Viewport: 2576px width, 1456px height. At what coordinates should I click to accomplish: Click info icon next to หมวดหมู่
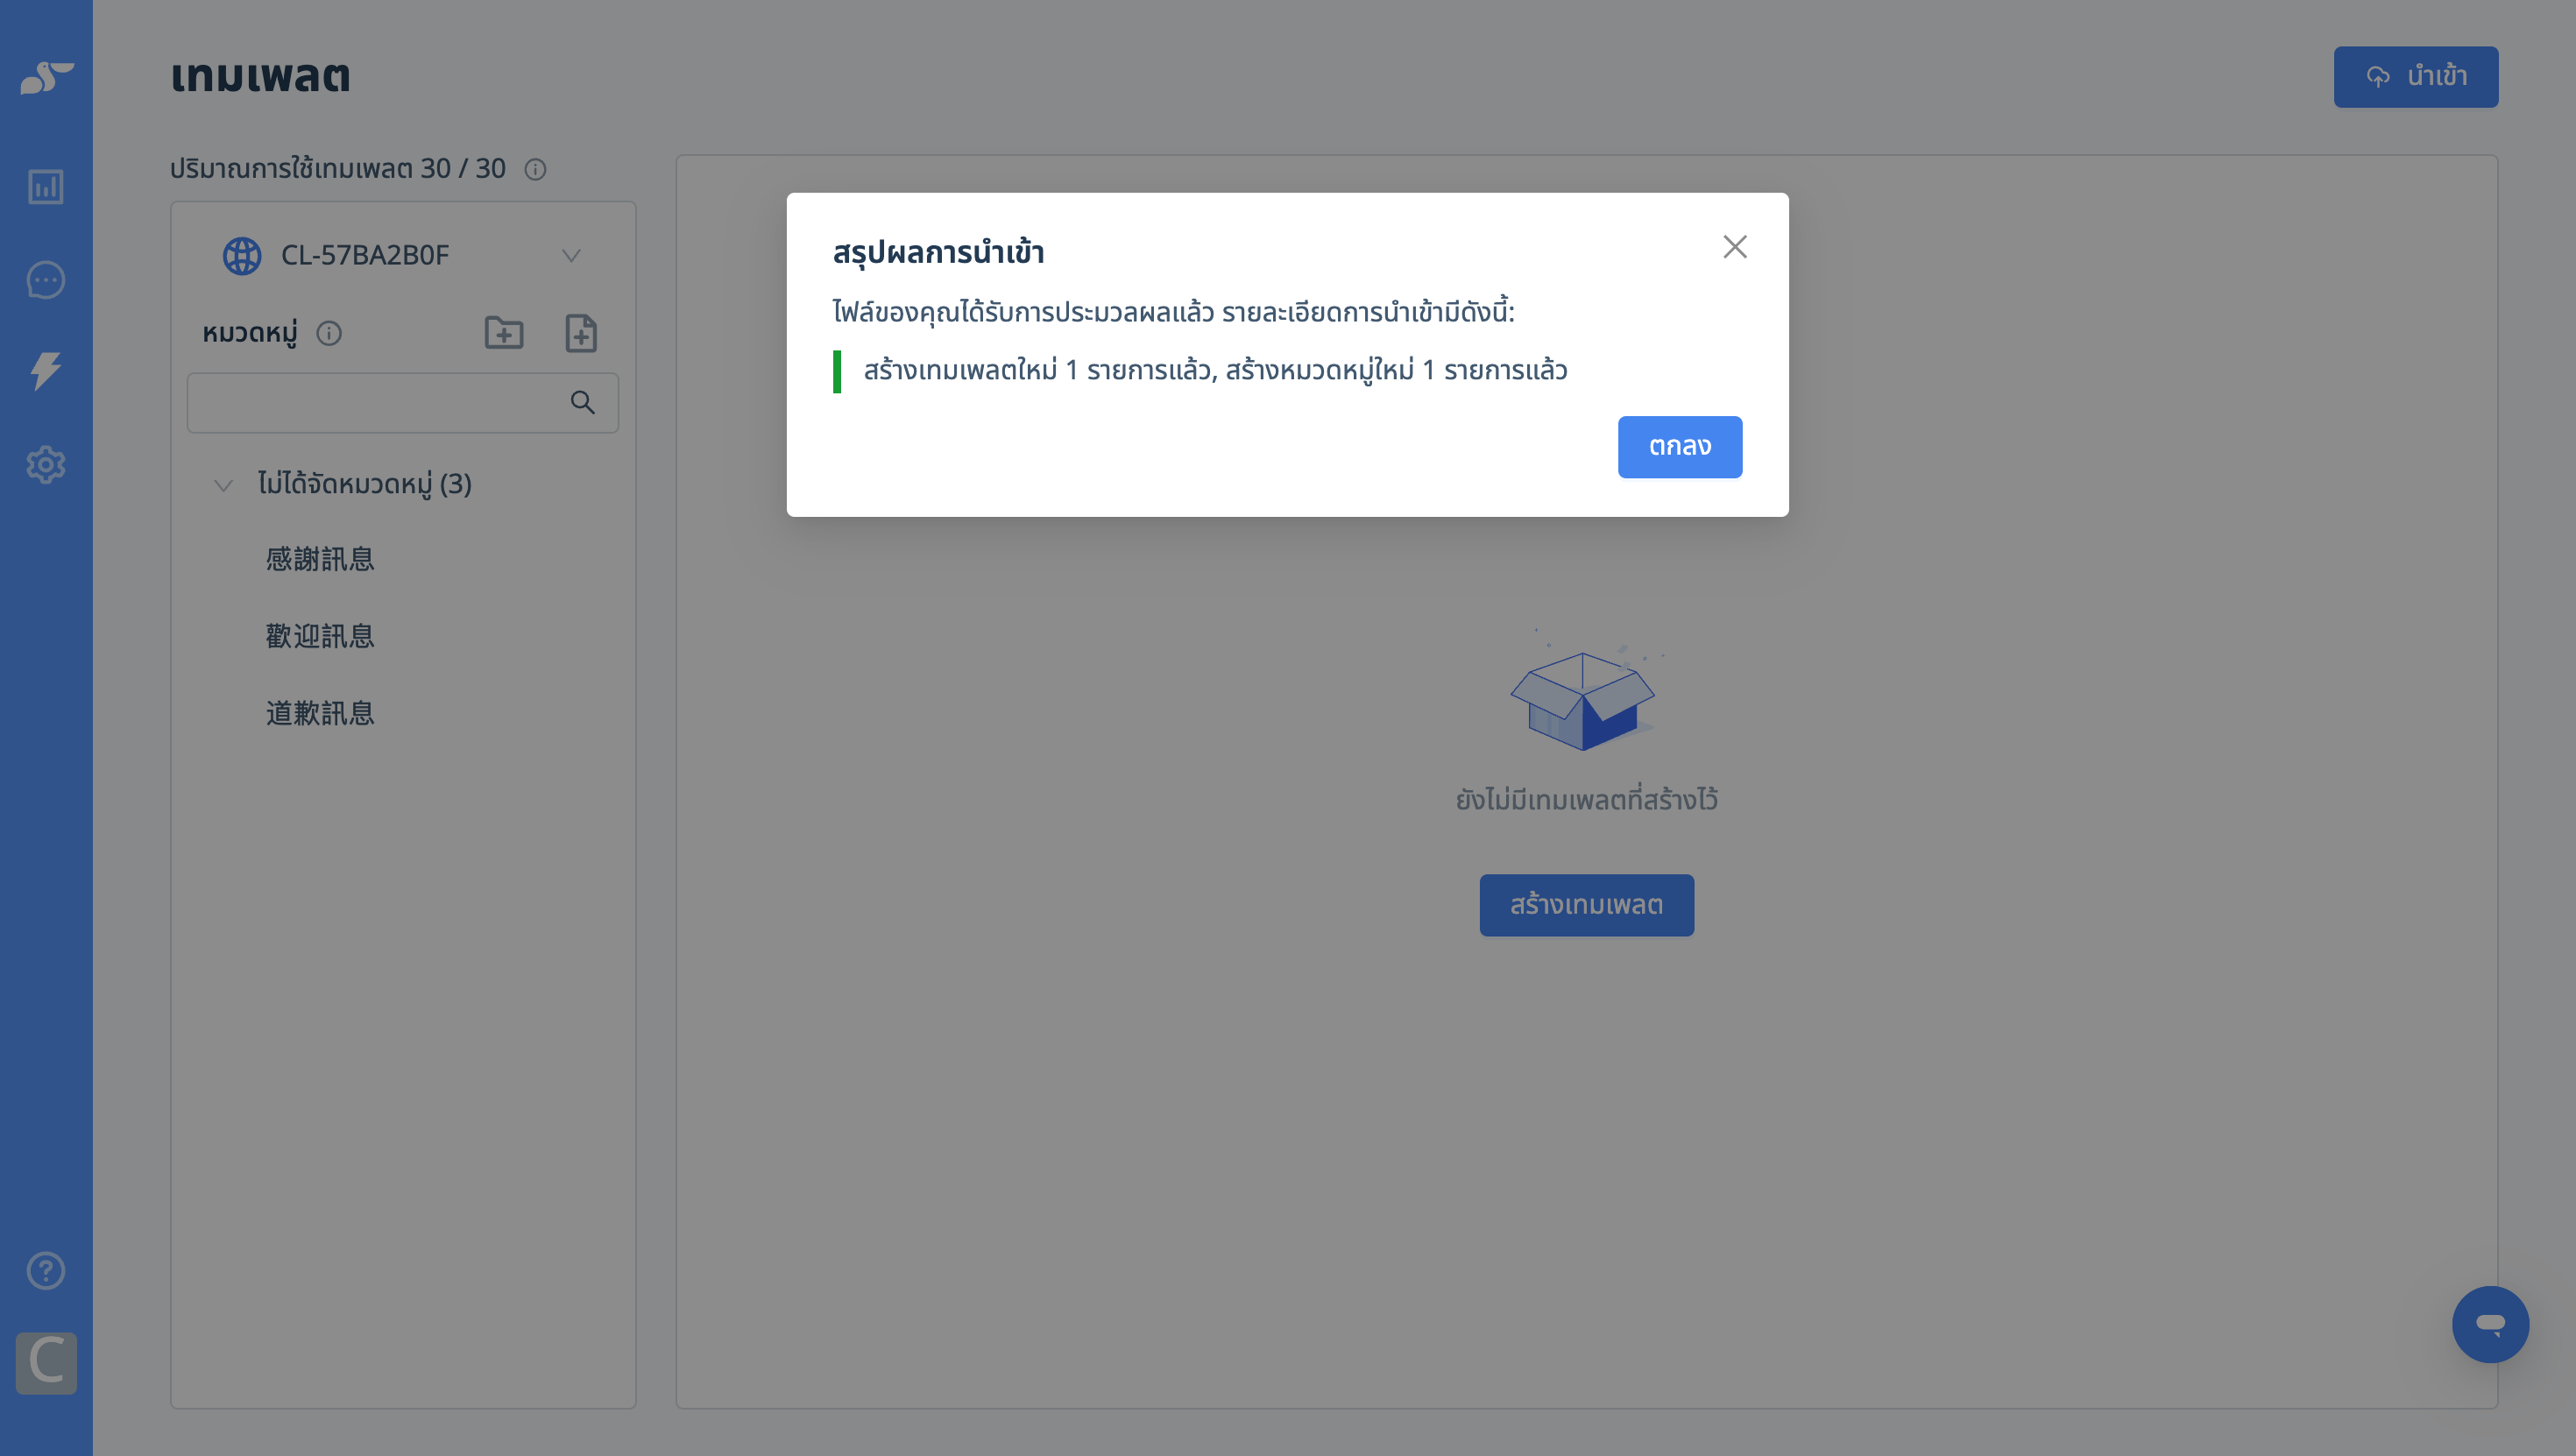(x=329, y=333)
